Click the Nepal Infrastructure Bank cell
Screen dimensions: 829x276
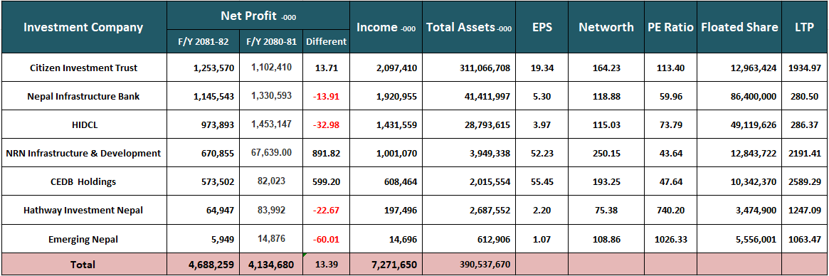click(83, 96)
